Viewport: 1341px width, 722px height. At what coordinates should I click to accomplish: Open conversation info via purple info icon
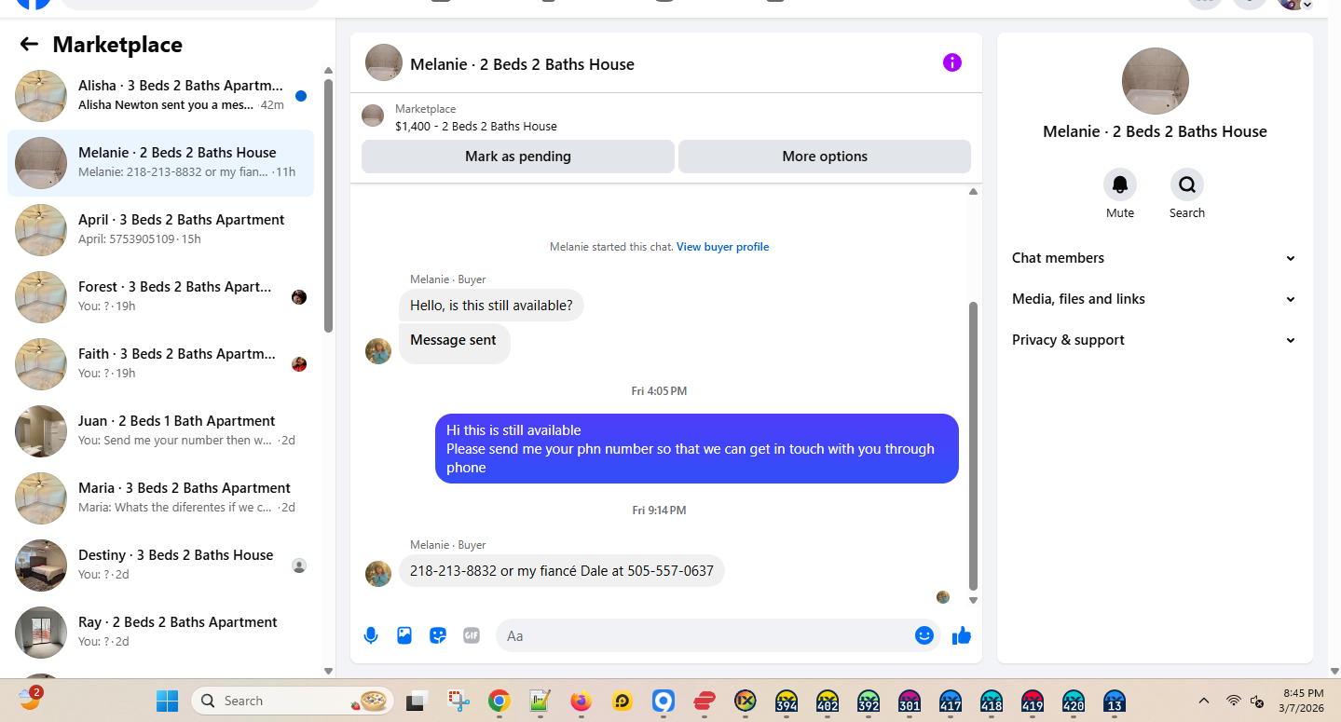click(x=951, y=62)
